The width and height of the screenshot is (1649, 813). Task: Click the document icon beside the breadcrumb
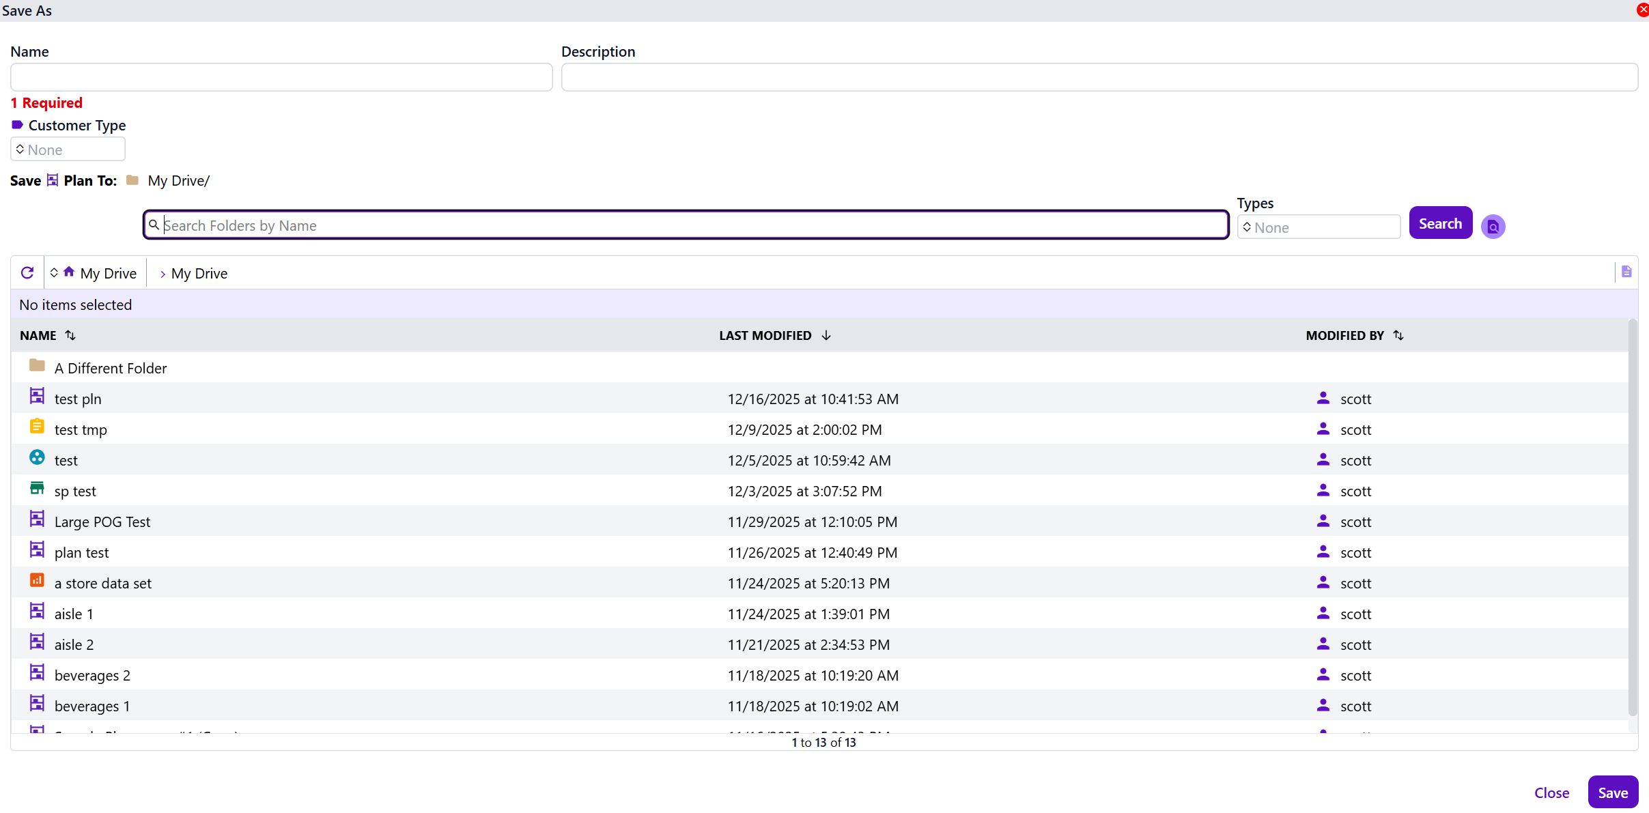pyautogui.click(x=1626, y=272)
